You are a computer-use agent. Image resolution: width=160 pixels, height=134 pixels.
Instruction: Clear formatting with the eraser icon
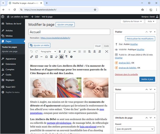pos(56,57)
